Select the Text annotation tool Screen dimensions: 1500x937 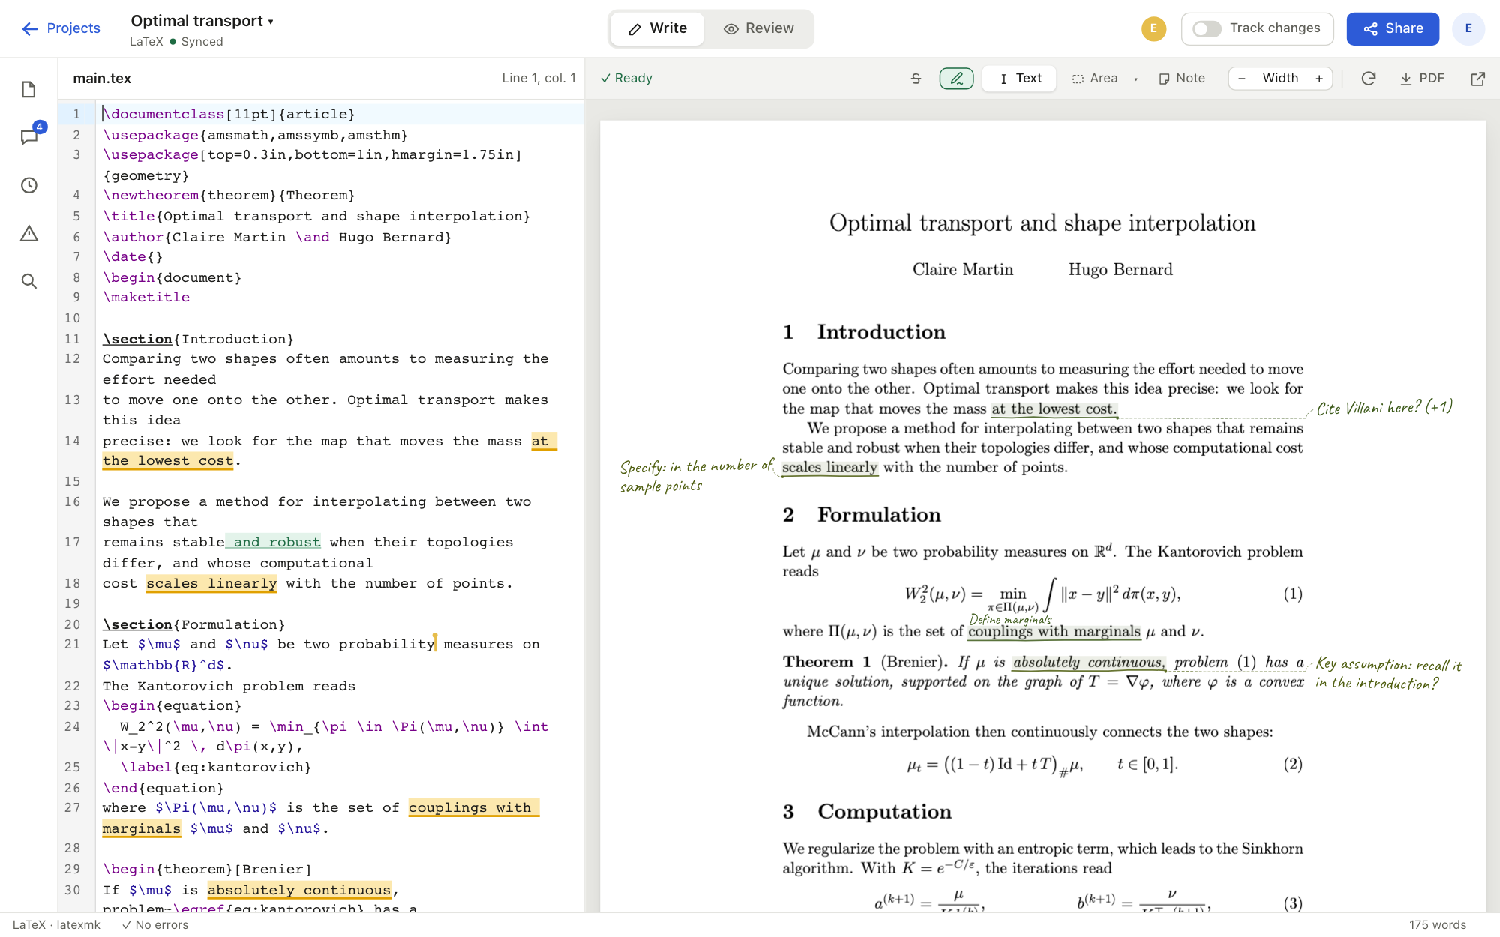pos(1020,79)
